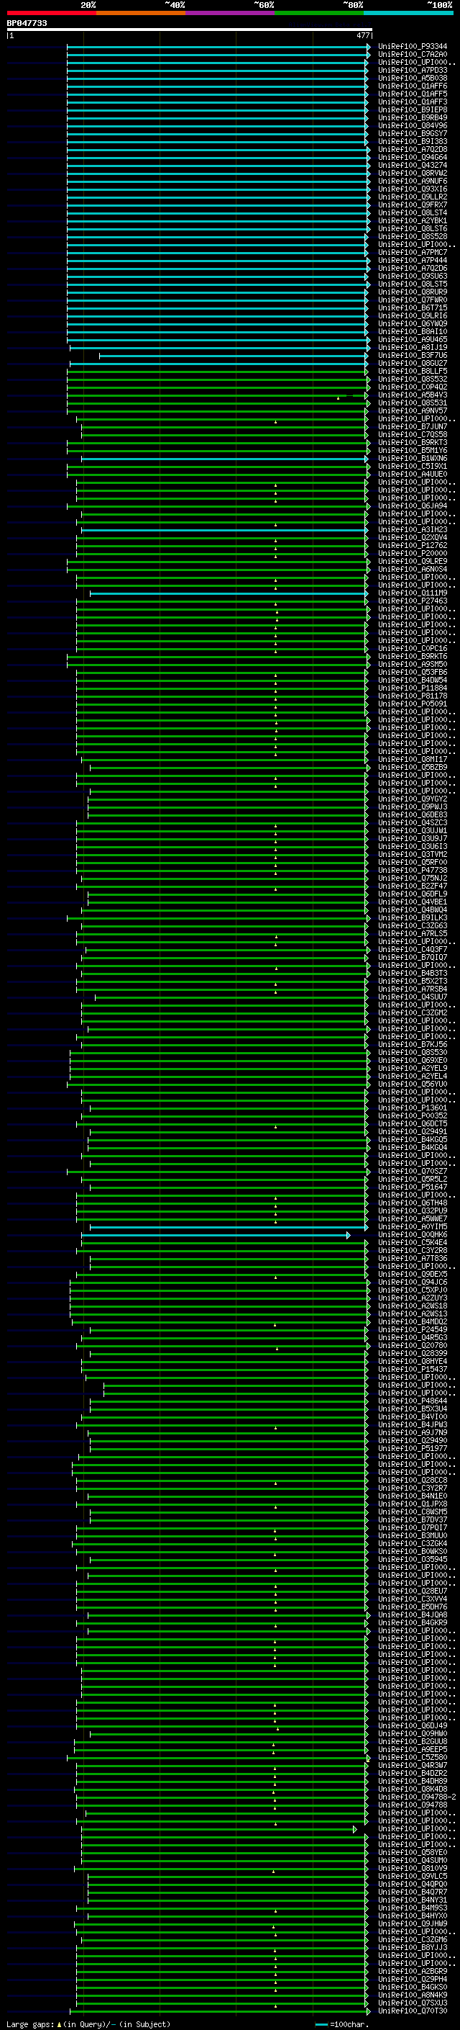
Task: Select the UniRef100_P27463 label
Action: click(412, 601)
